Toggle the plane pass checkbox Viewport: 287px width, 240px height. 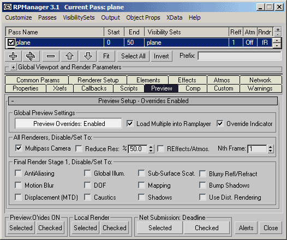coord(11,43)
